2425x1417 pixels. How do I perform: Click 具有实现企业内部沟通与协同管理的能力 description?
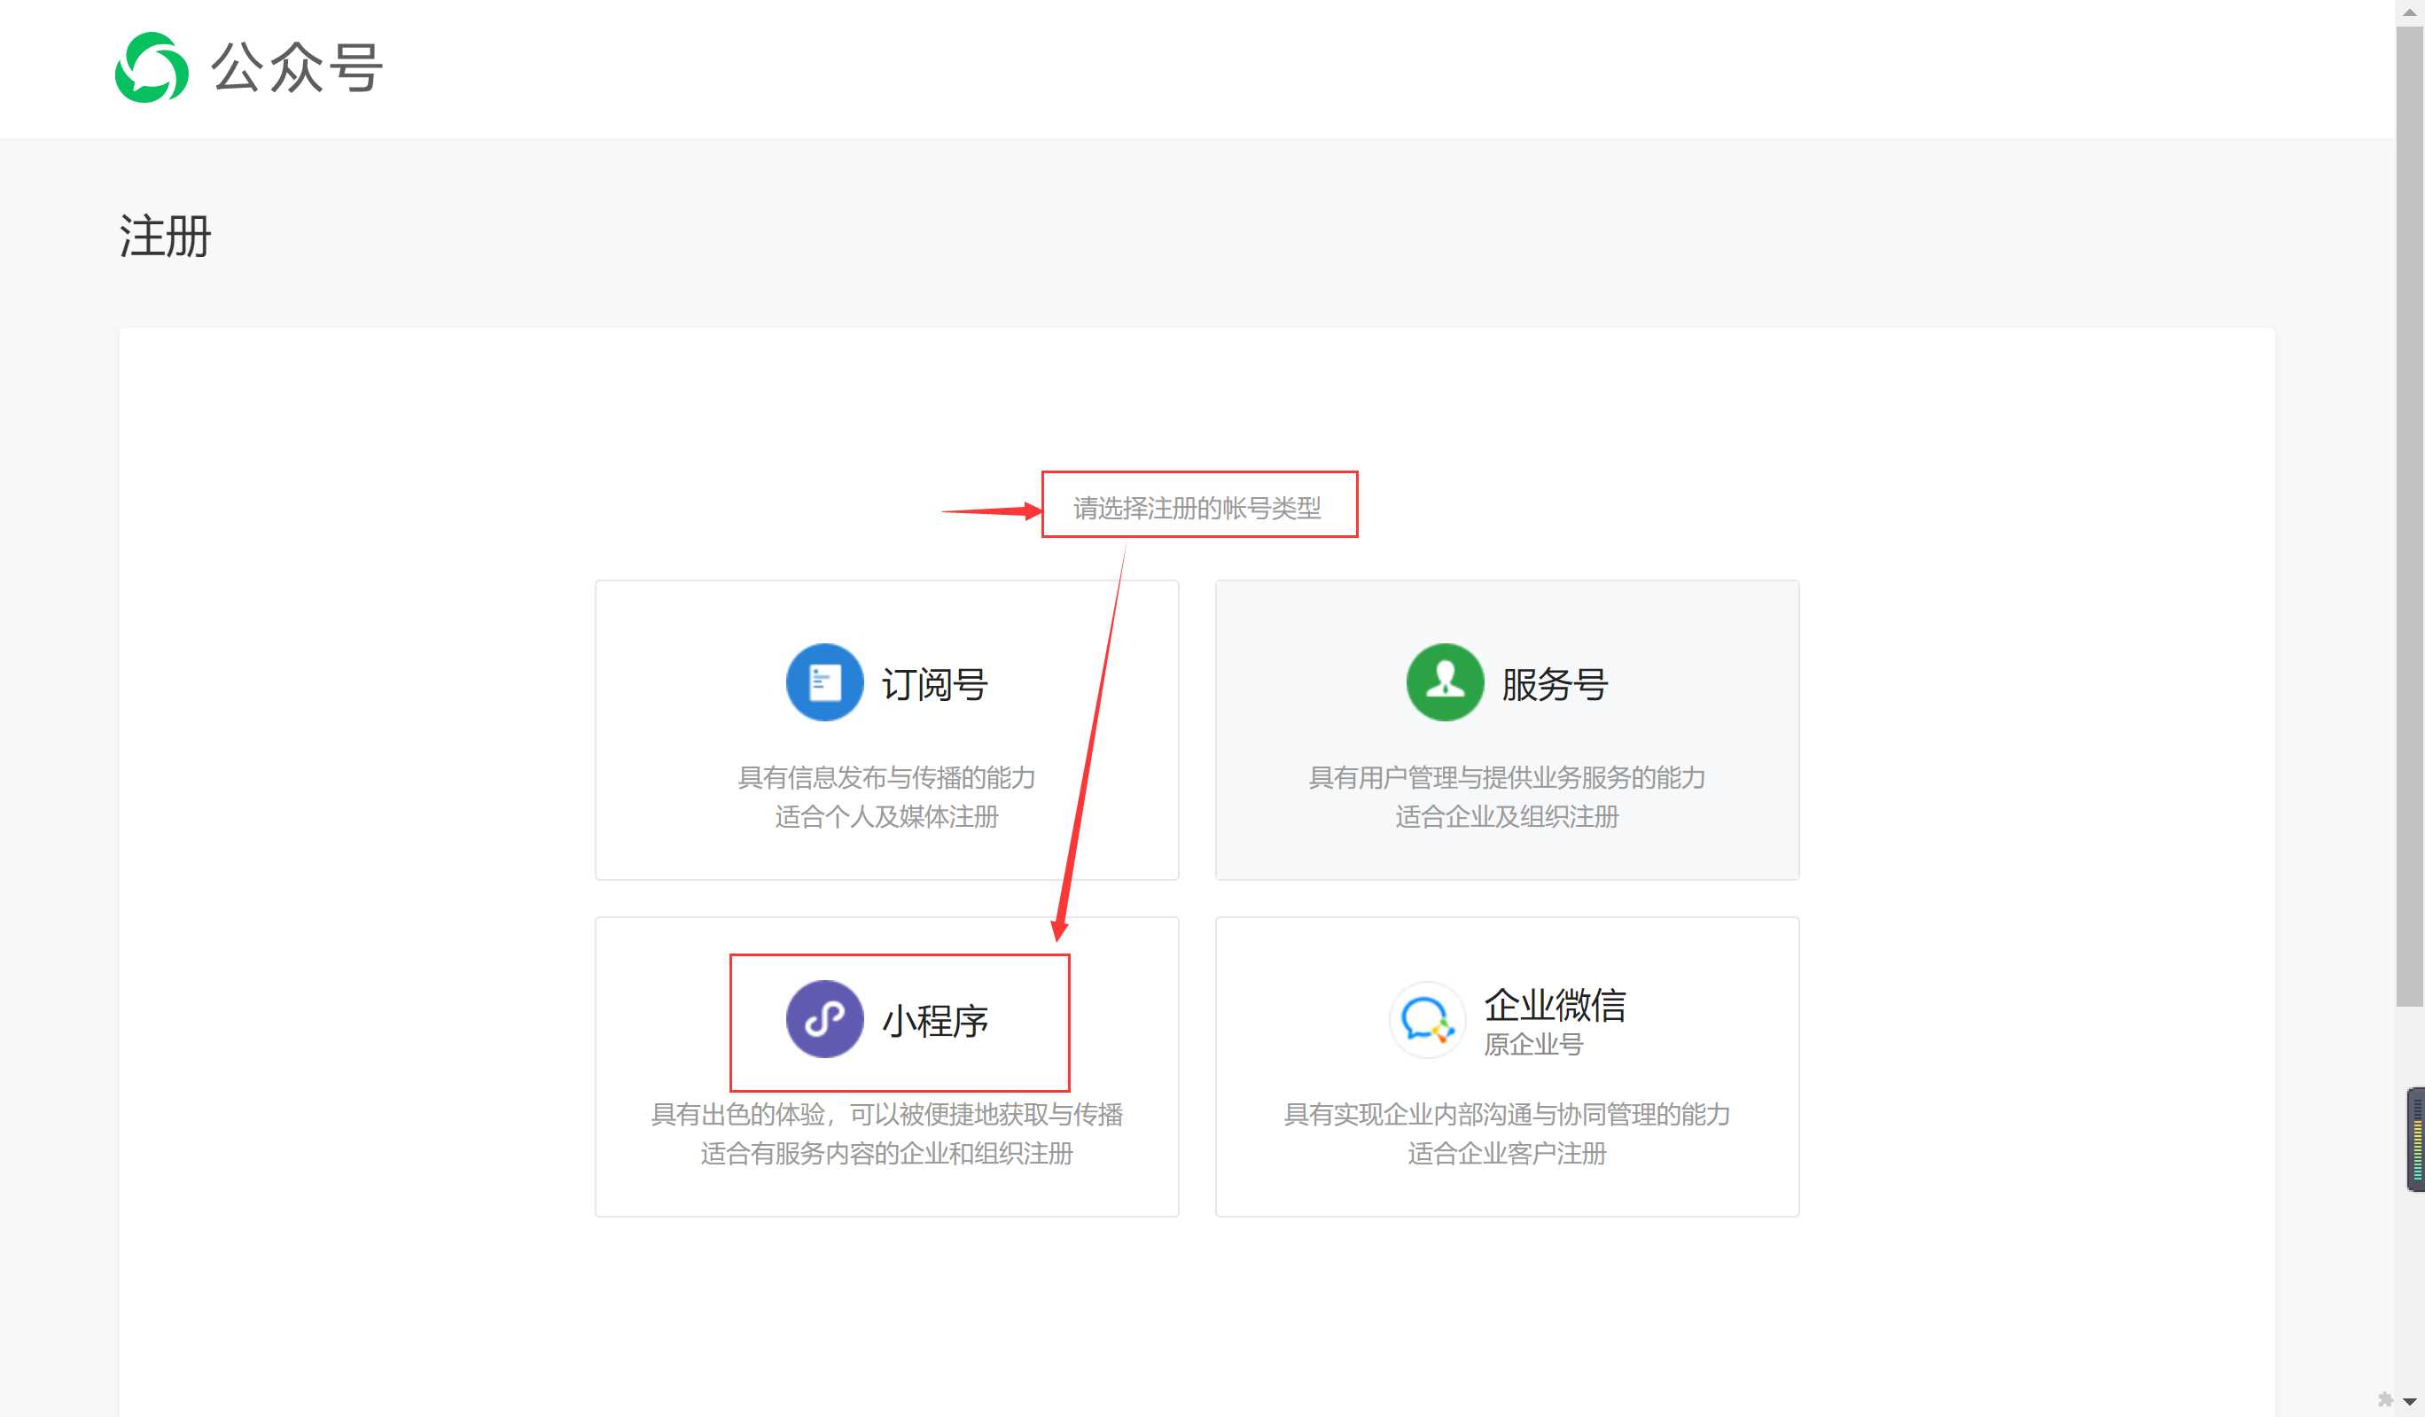(x=1507, y=1114)
